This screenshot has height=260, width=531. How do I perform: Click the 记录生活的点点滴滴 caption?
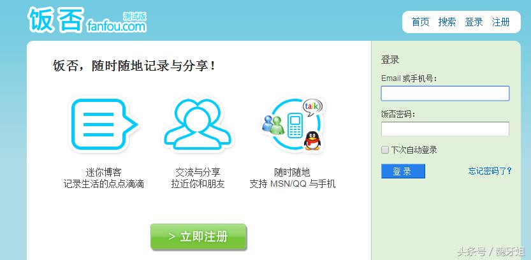[x=104, y=184]
